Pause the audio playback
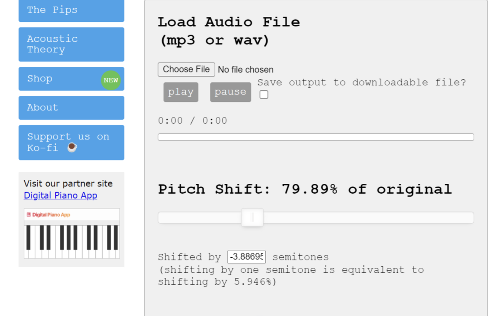488x316 pixels. [x=230, y=92]
